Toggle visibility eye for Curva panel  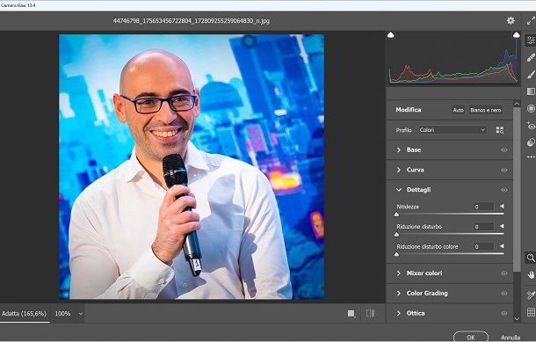503,170
